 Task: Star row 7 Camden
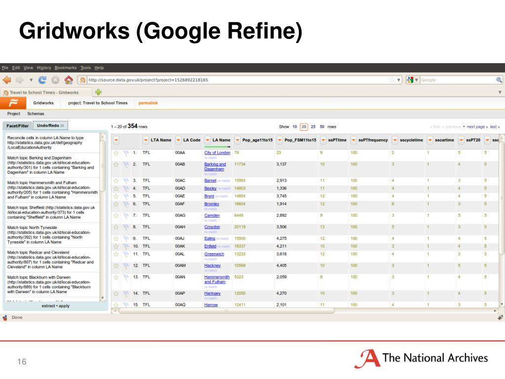click(x=116, y=216)
